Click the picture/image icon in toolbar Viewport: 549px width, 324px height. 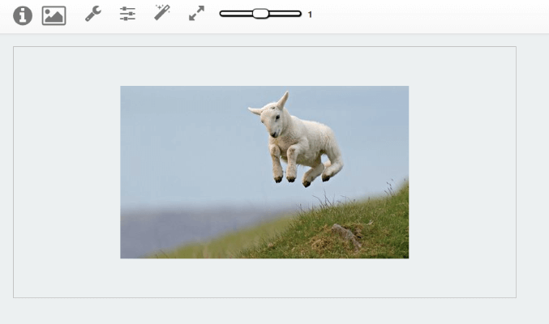pyautogui.click(x=54, y=15)
